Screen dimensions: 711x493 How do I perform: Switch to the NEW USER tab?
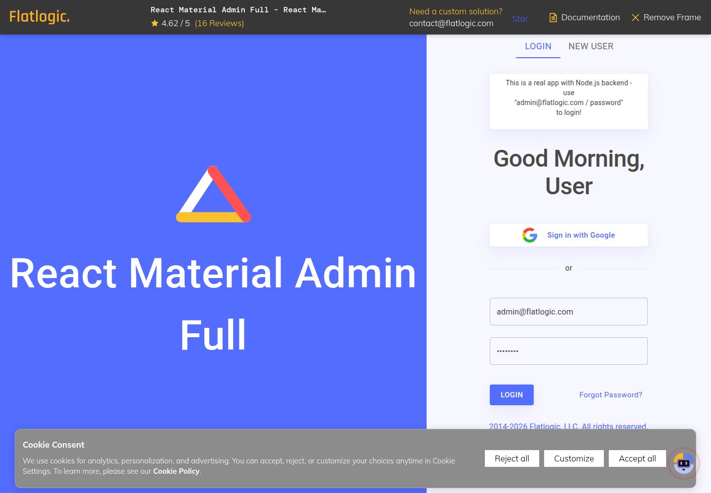591,46
